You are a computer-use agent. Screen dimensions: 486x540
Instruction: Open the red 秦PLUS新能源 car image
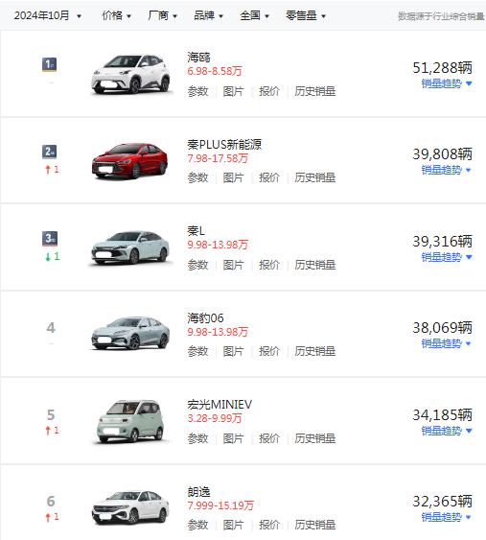pyautogui.click(x=129, y=161)
